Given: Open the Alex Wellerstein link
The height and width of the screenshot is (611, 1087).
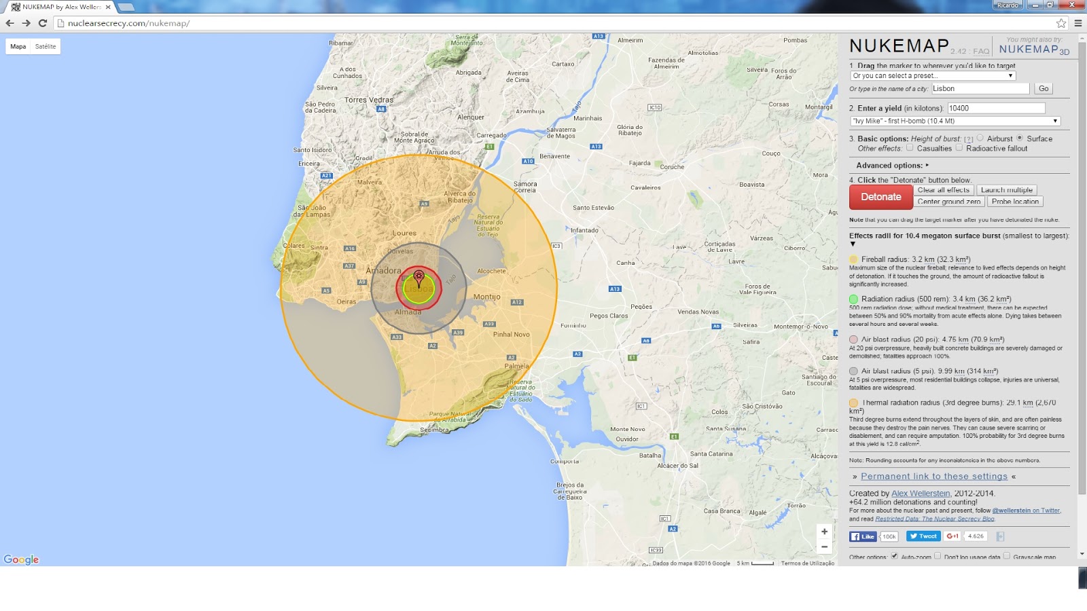Looking at the screenshot, I should pos(921,494).
